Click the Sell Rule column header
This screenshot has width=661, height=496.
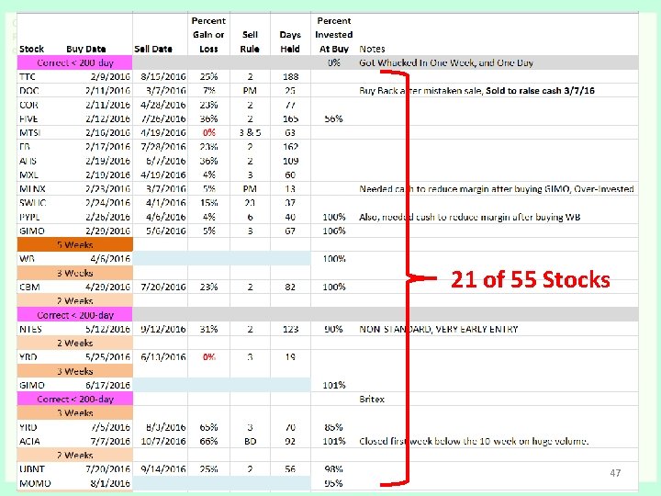(x=250, y=41)
